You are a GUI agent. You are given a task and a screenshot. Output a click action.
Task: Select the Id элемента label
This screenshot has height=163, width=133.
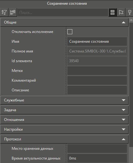pos(22,61)
